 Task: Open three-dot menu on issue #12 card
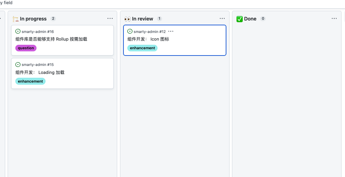tap(171, 32)
